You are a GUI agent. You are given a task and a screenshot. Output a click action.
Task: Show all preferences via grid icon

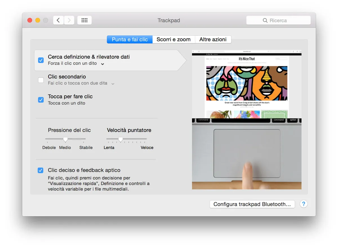tap(84, 20)
